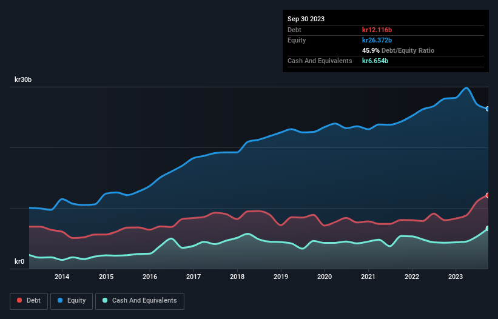498x319 pixels.
Task: Select the 2023 x-axis label
Action: click(456, 277)
